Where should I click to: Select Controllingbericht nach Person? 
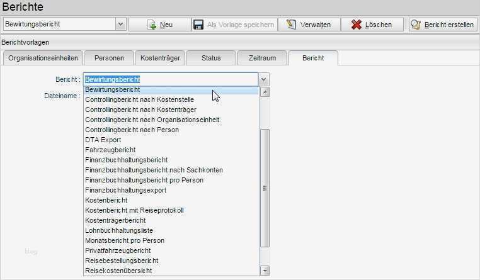click(171, 130)
